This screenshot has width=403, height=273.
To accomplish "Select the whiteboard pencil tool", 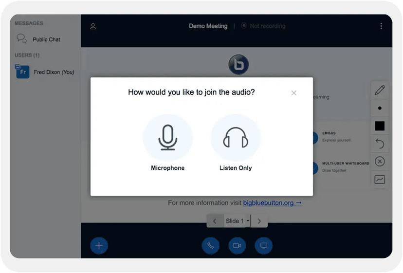I will click(x=380, y=90).
